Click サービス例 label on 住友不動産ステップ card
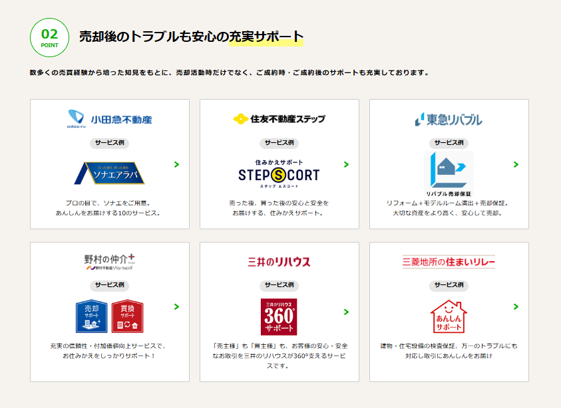561x408 pixels. (279, 143)
